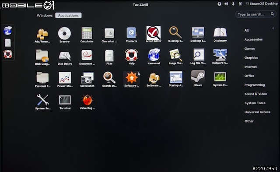Viewport: 280px width, 172px height.
Task: Filter by Accessories category
Action: 253,39
